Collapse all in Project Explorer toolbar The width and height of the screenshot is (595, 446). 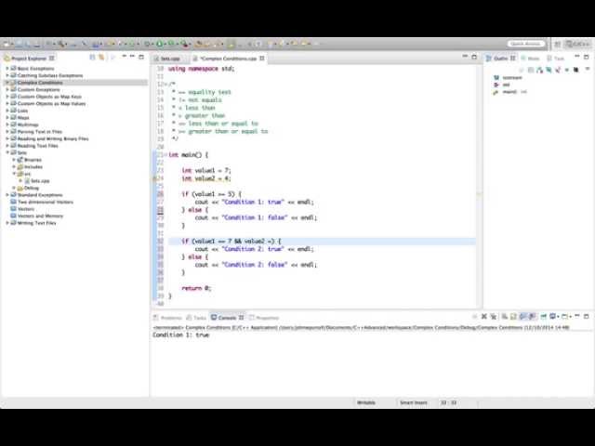click(x=92, y=58)
